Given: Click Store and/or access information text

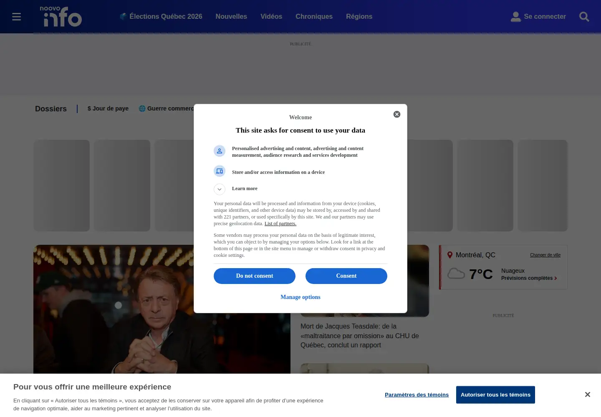Looking at the screenshot, I should (278, 172).
